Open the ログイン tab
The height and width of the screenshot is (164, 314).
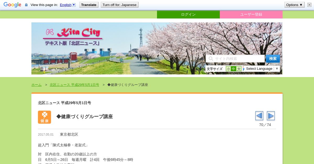pyautogui.click(x=188, y=14)
